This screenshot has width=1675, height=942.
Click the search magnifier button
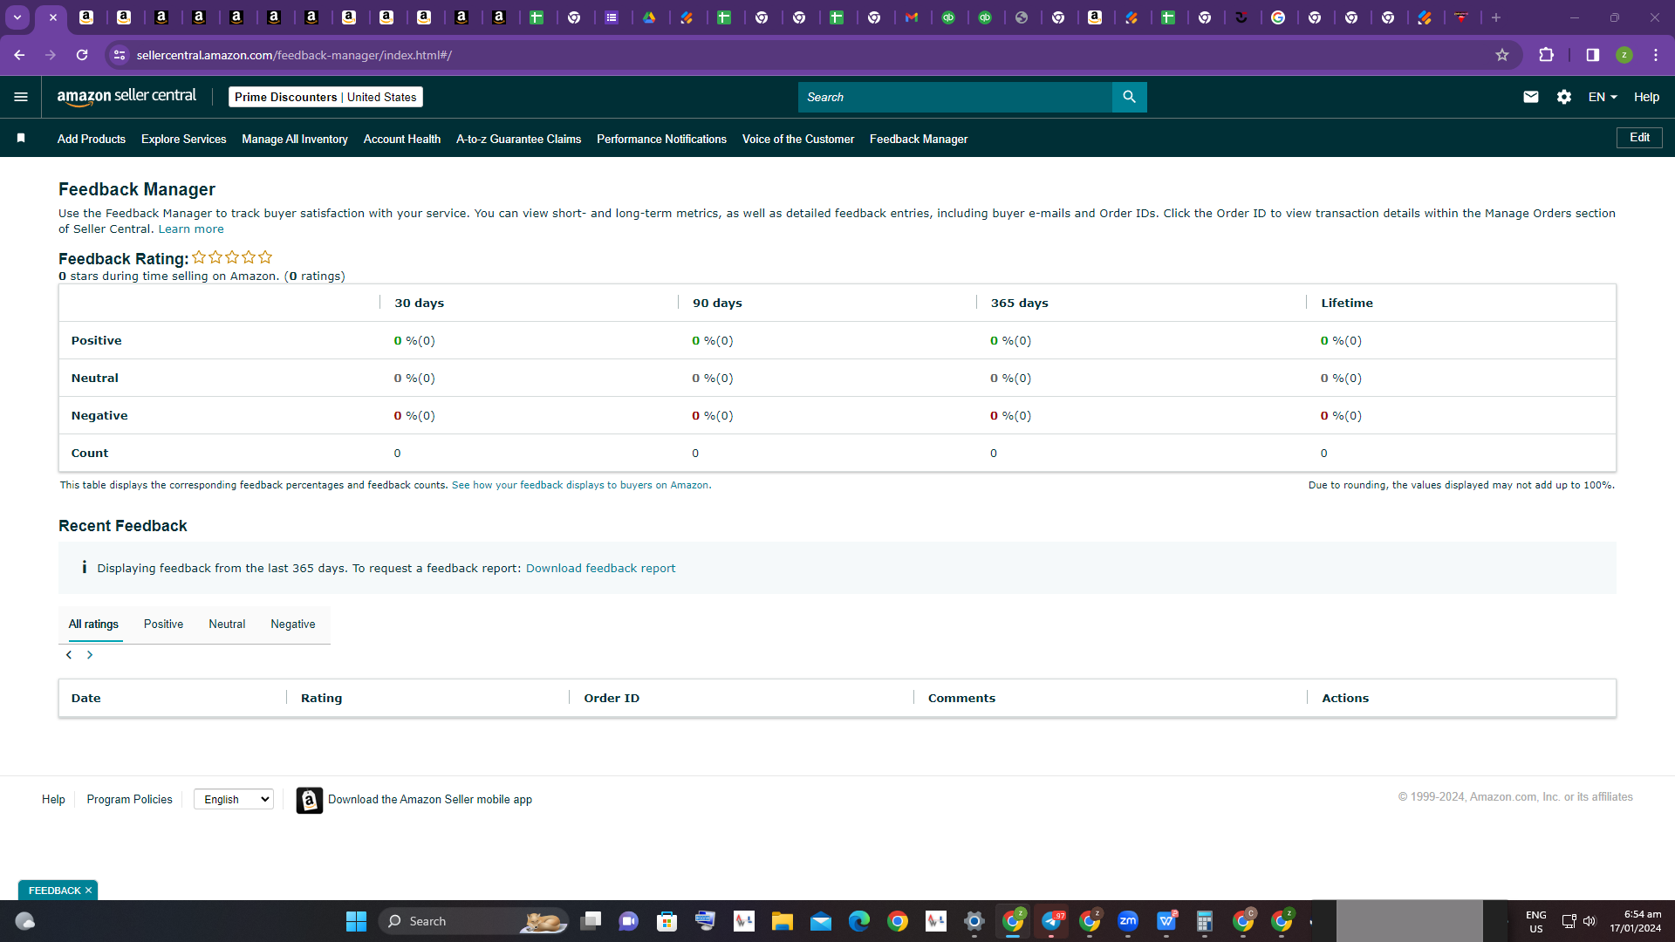1129,97
